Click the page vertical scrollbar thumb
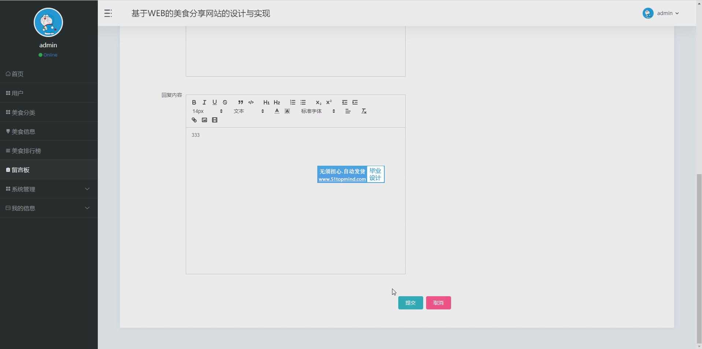 [699, 259]
